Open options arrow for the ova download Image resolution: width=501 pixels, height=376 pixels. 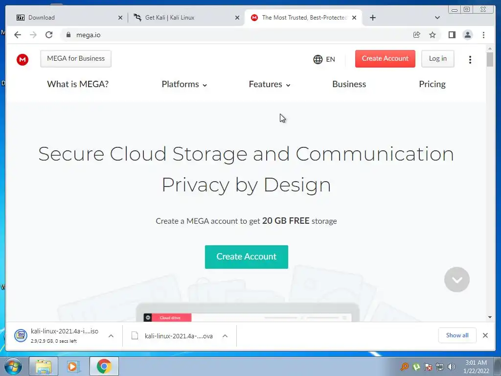pos(225,336)
